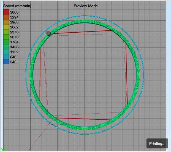Click the Speed (mm/min) legend title
Viewport: 171px width, 152px height.
pyautogui.click(x=17, y=6)
